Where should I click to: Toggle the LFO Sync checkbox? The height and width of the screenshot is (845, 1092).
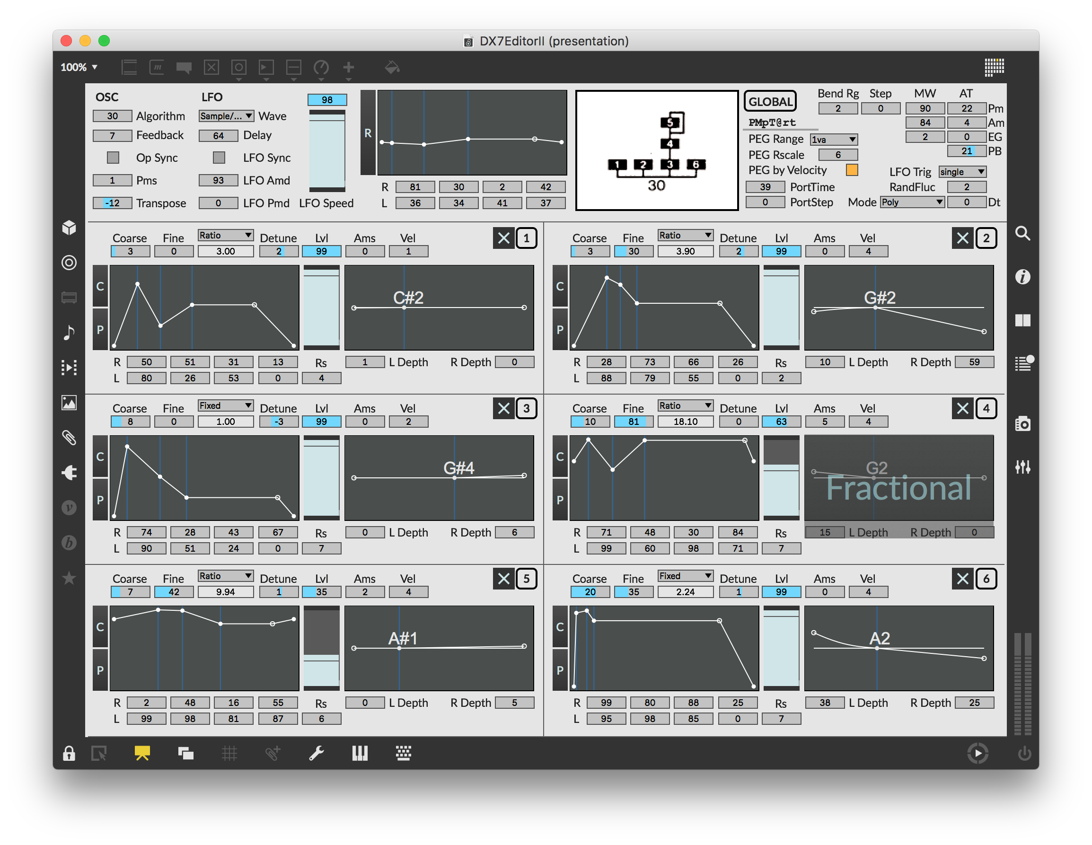pyautogui.click(x=219, y=158)
